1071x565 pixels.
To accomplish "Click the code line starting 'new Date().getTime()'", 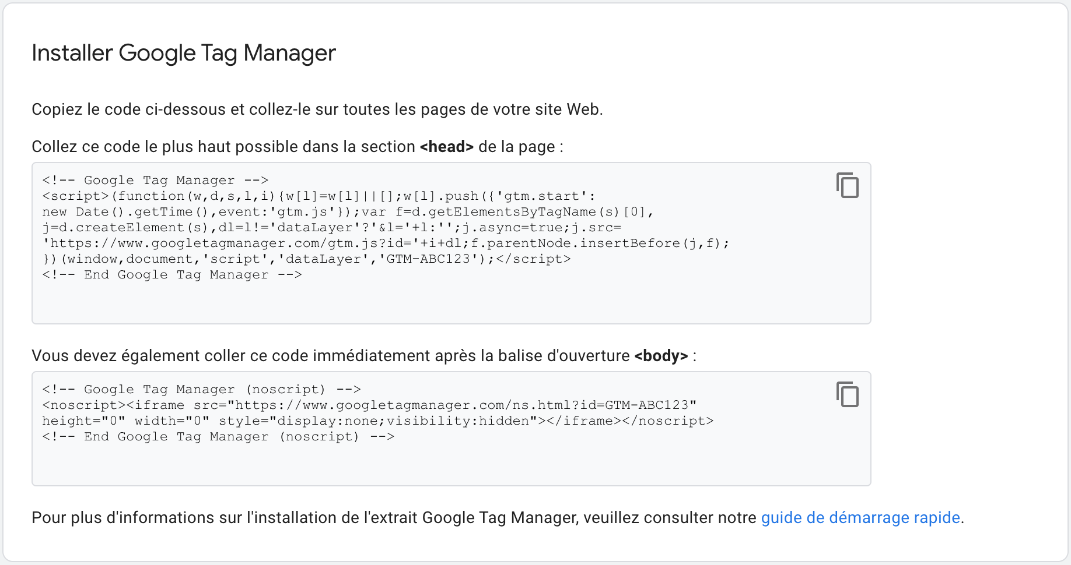I will coord(348,211).
